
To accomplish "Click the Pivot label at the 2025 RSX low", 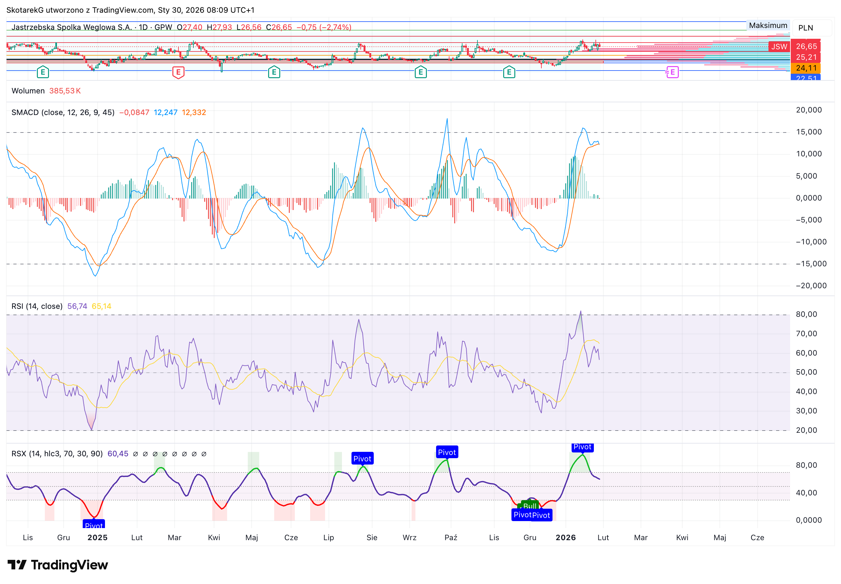I will point(94,524).
